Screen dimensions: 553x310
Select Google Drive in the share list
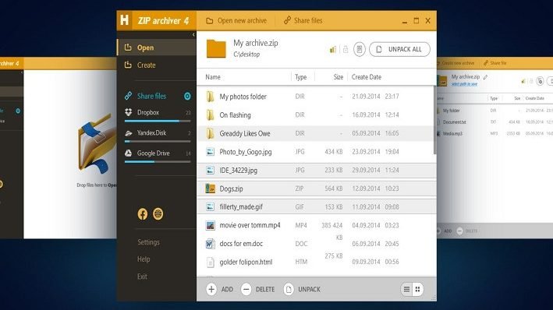point(154,153)
